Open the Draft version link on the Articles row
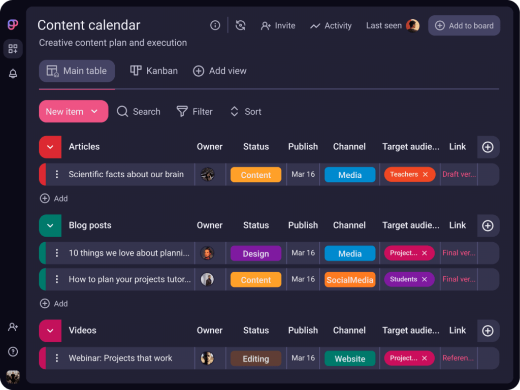The width and height of the screenshot is (520, 390). (x=459, y=174)
